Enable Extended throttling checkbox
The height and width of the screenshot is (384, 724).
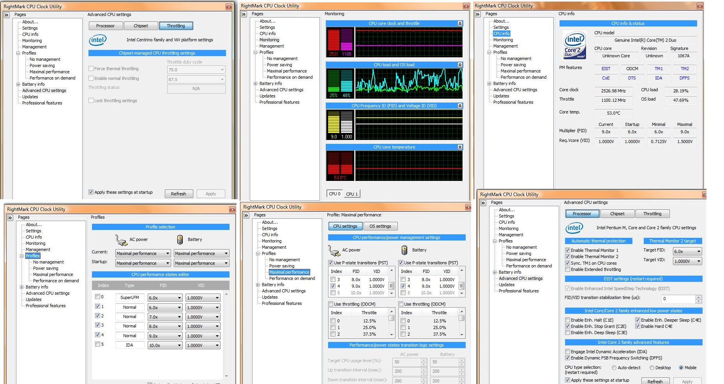tap(568, 269)
